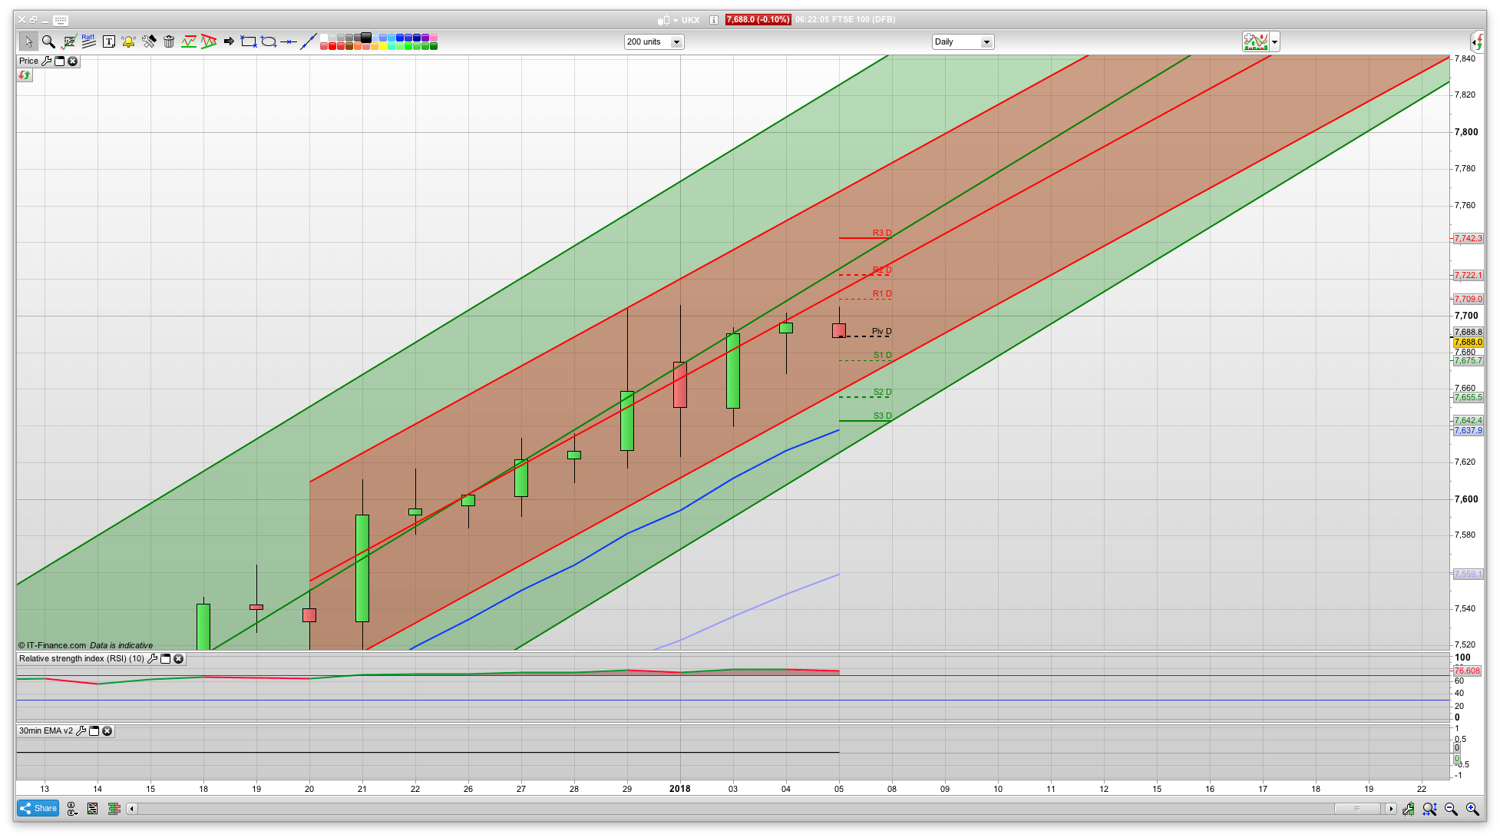The width and height of the screenshot is (1500, 838).
Task: Click the auto-fit zoom magnifier with arrows
Action: coord(1429,808)
